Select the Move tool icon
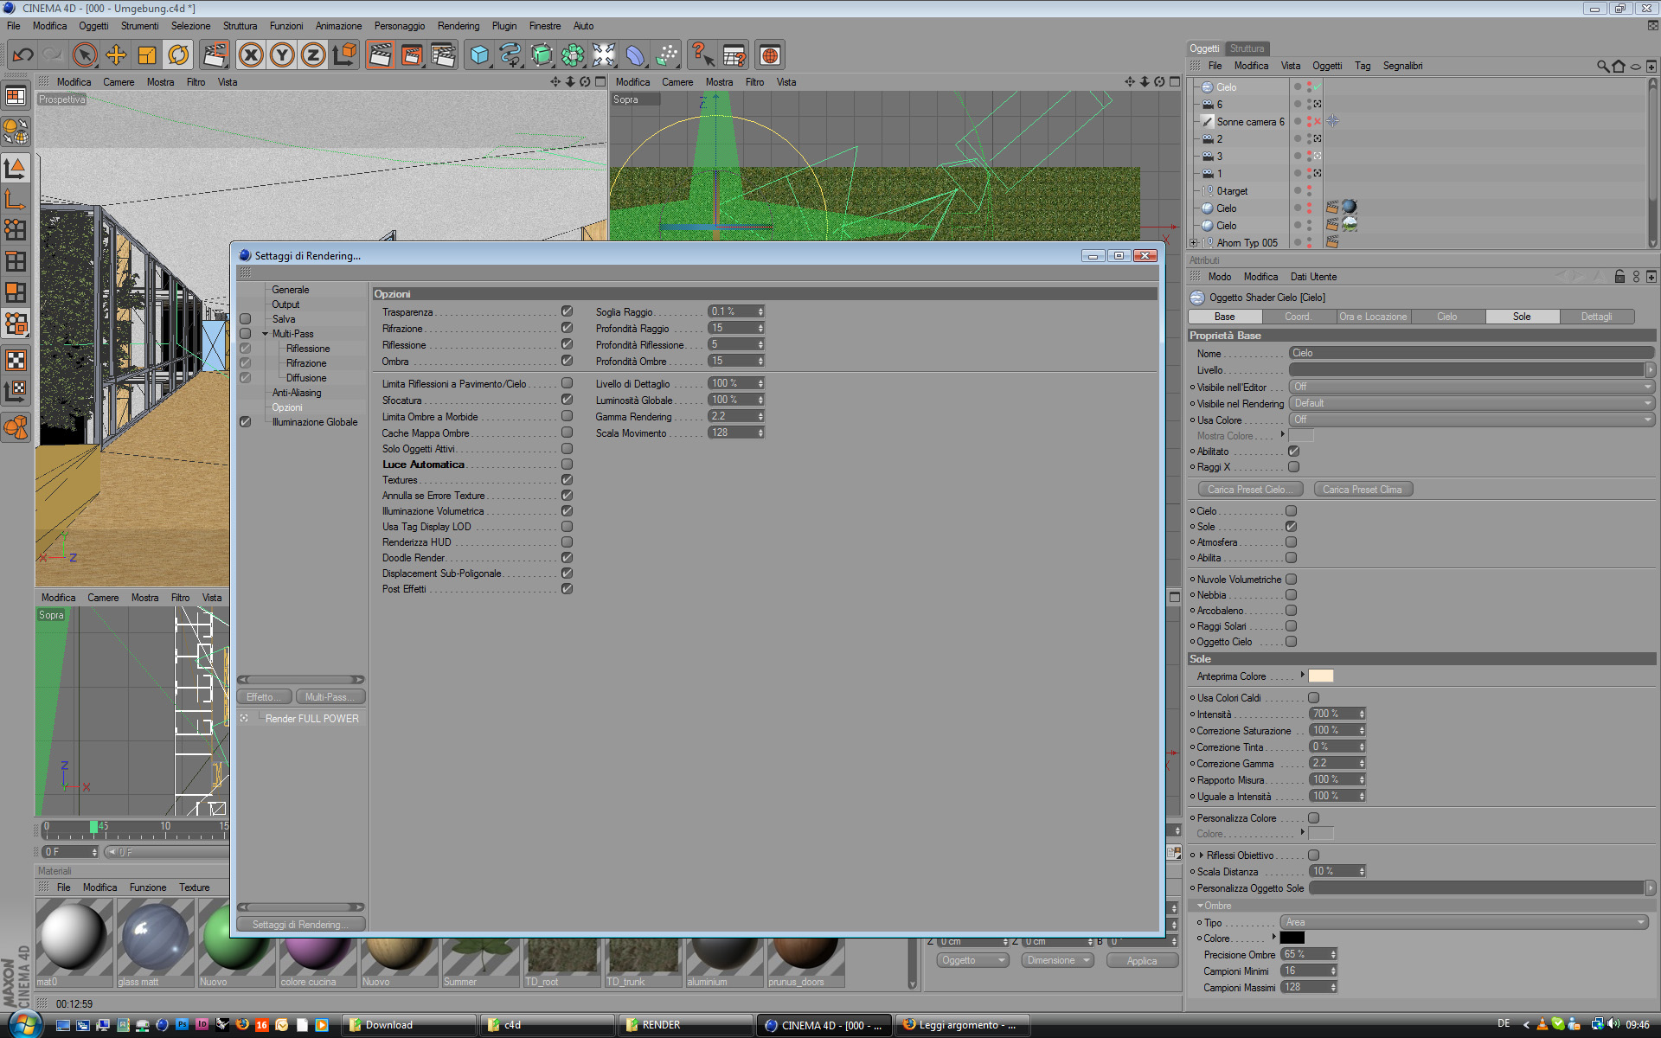The width and height of the screenshot is (1661, 1038). click(x=115, y=55)
